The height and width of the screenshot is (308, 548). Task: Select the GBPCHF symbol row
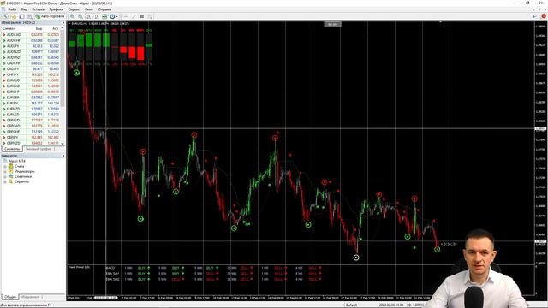point(31,132)
